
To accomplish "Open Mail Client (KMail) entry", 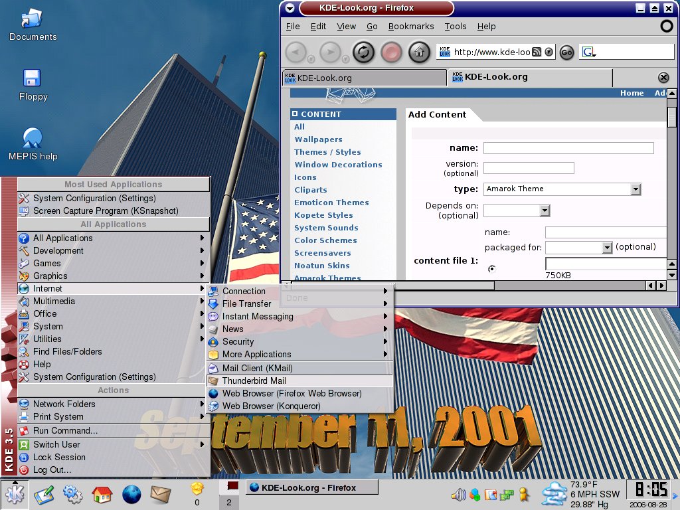I will 299,368.
